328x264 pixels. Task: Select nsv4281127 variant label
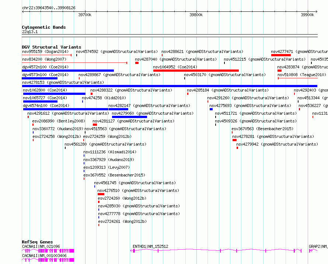(133, 121)
